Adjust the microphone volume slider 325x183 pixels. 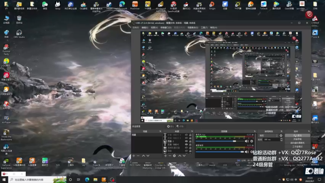point(219,141)
